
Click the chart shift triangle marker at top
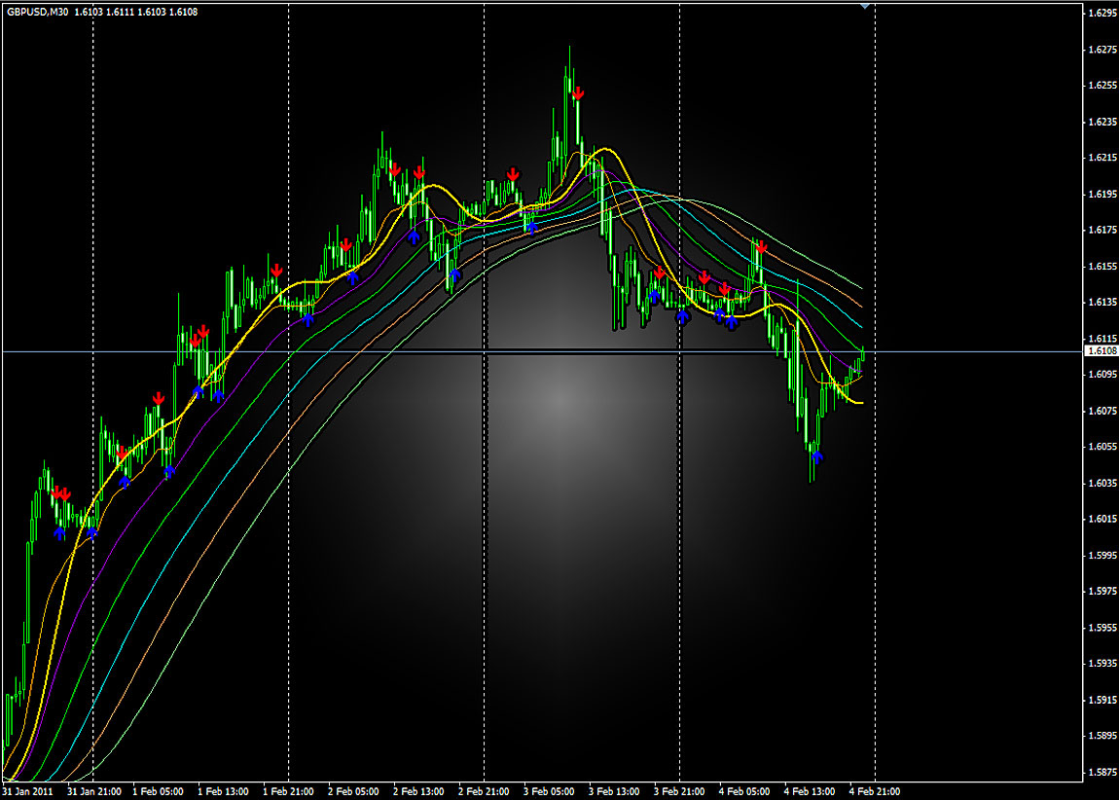[x=865, y=6]
